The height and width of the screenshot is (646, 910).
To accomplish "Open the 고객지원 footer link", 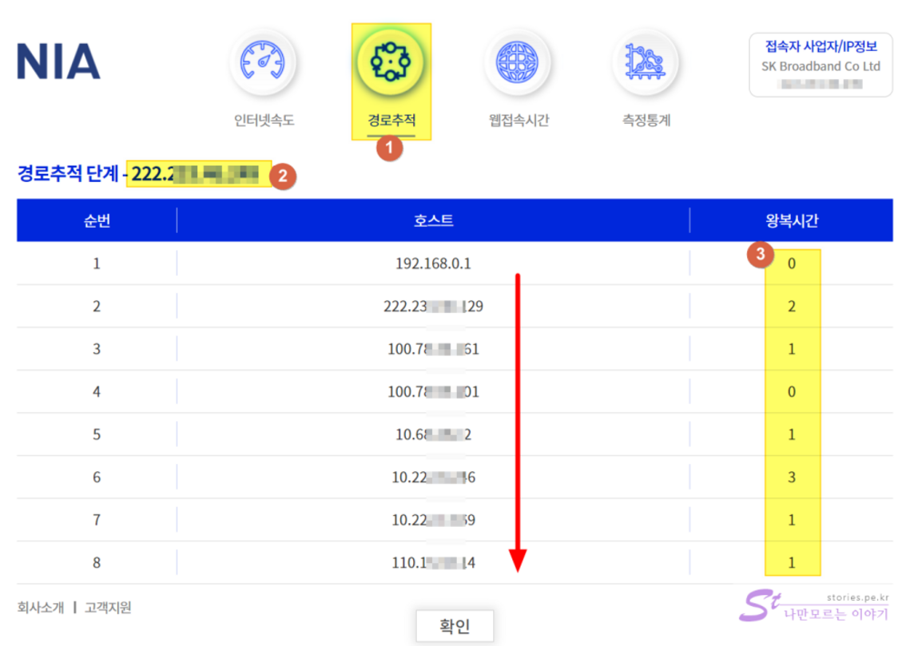I will pyautogui.click(x=108, y=608).
